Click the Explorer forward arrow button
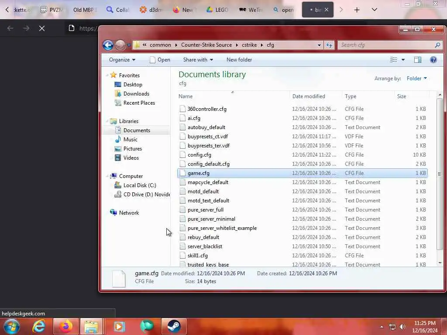 point(120,45)
